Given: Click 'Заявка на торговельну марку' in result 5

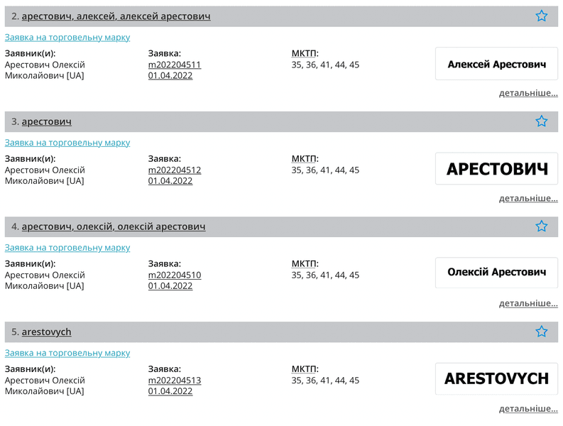Looking at the screenshot, I should 67,353.
